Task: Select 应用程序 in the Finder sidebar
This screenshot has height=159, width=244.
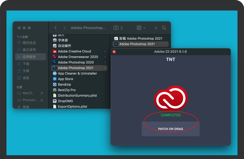Action: pos(31,57)
